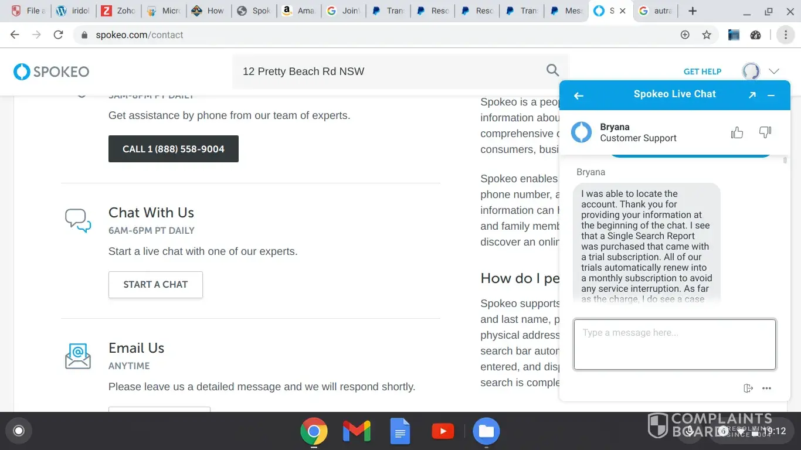This screenshot has height=450, width=801.
Task: Click the GET HELP link
Action: point(702,71)
